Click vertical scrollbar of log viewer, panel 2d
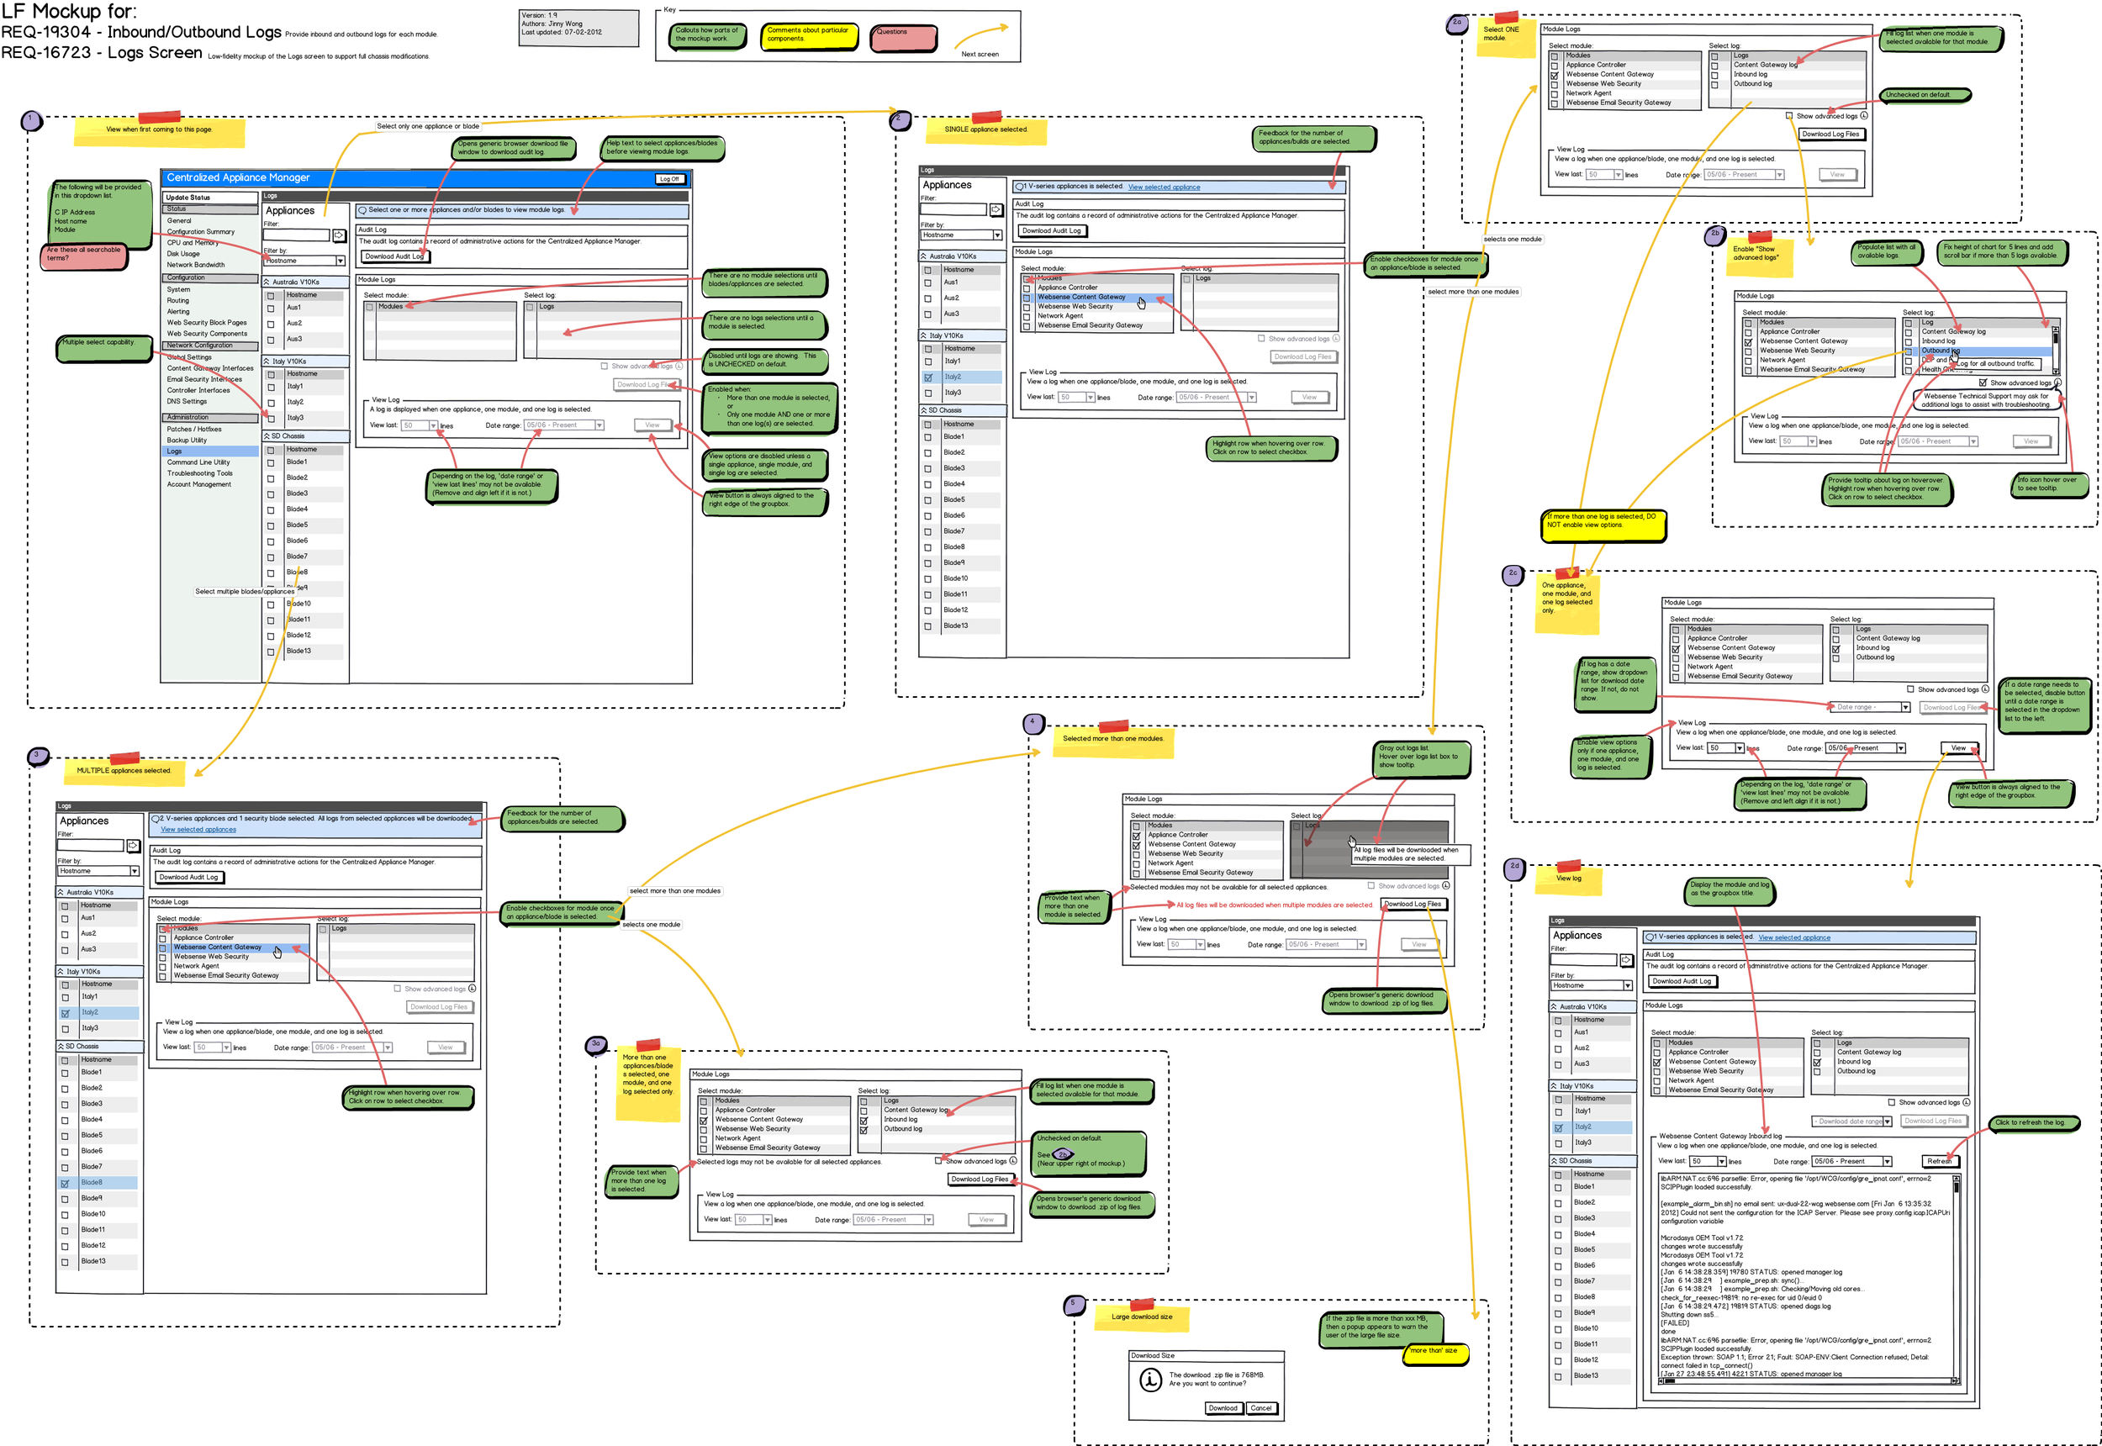 click(1957, 1278)
